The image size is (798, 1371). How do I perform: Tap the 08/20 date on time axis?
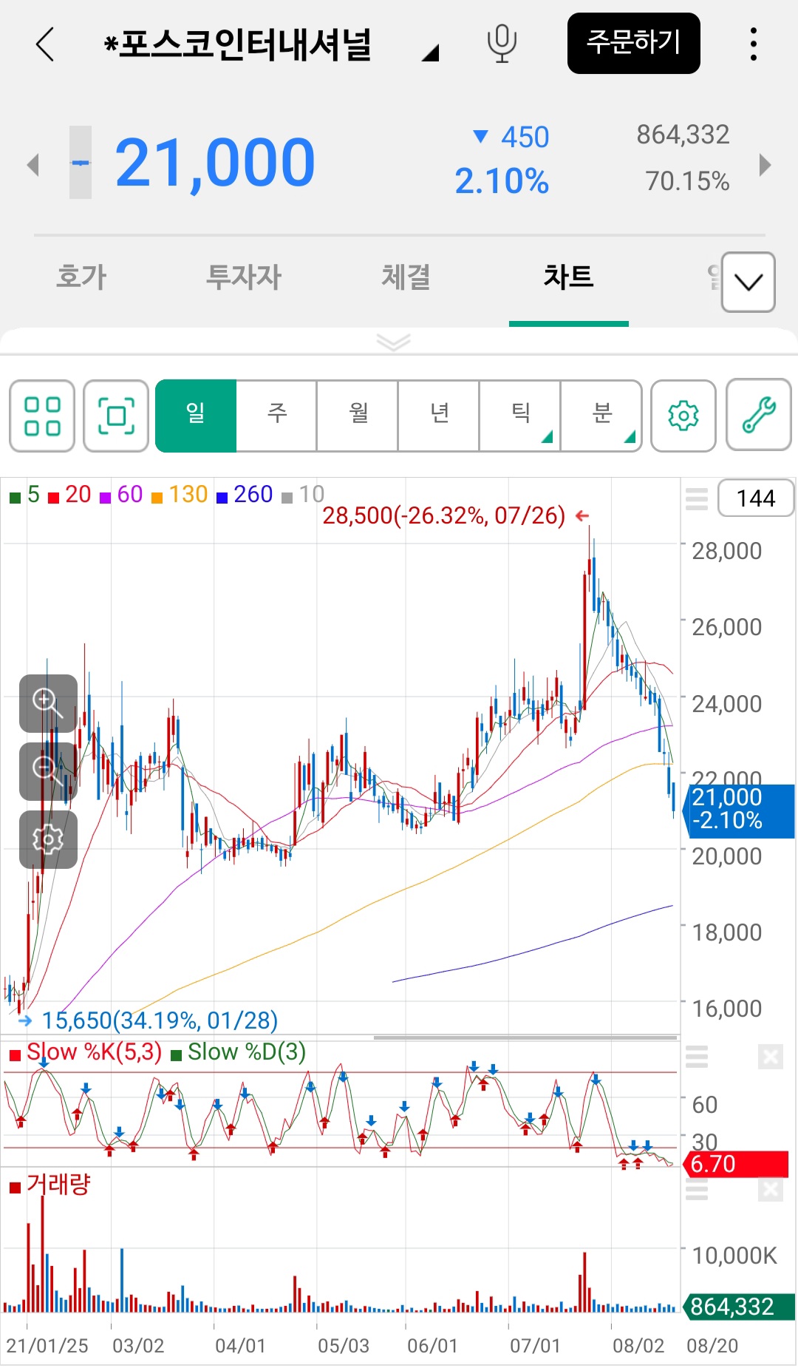pos(712,1346)
